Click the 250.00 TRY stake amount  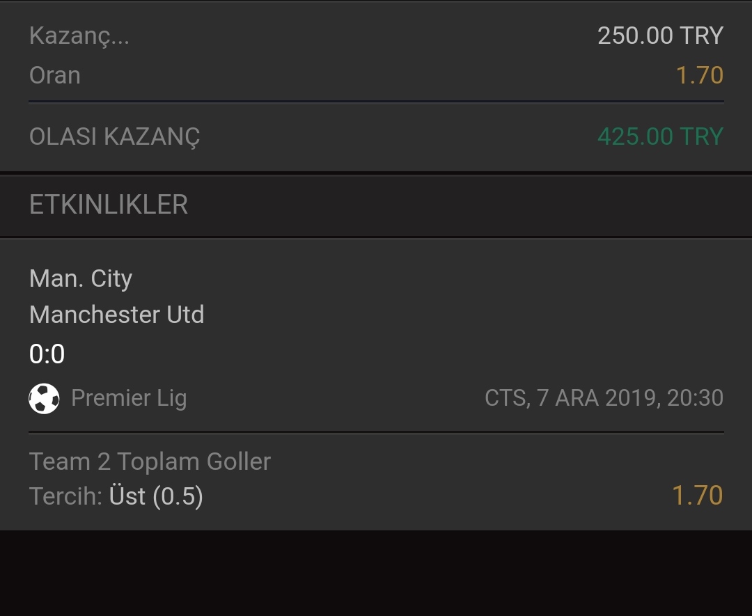pyautogui.click(x=660, y=35)
